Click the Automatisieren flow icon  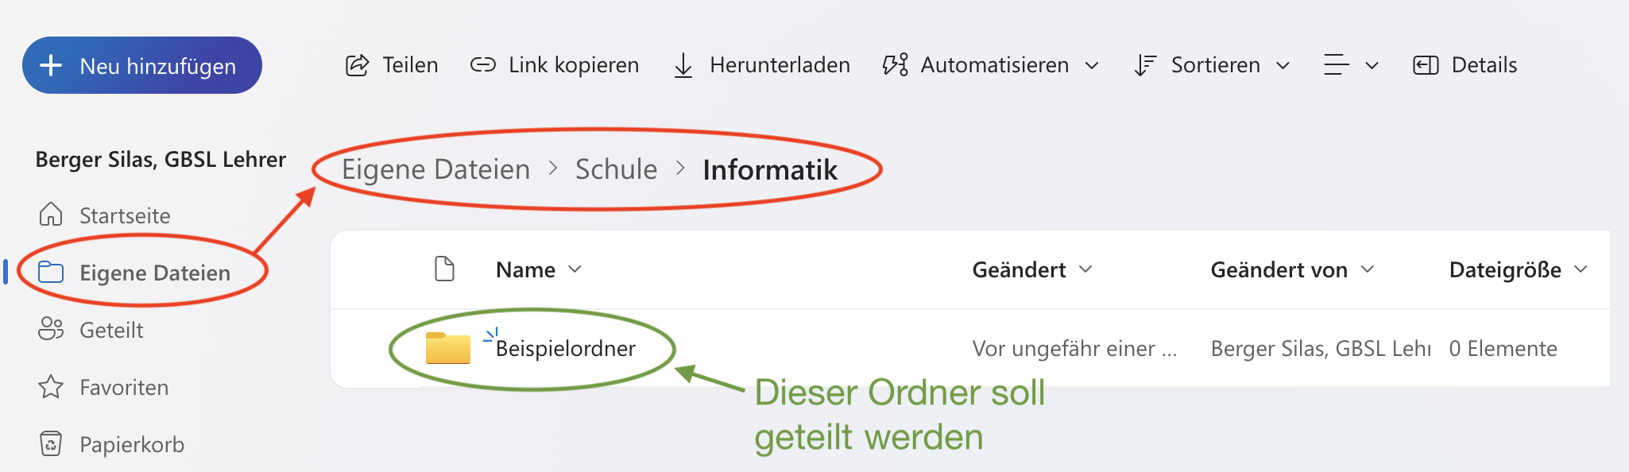pyautogui.click(x=895, y=65)
